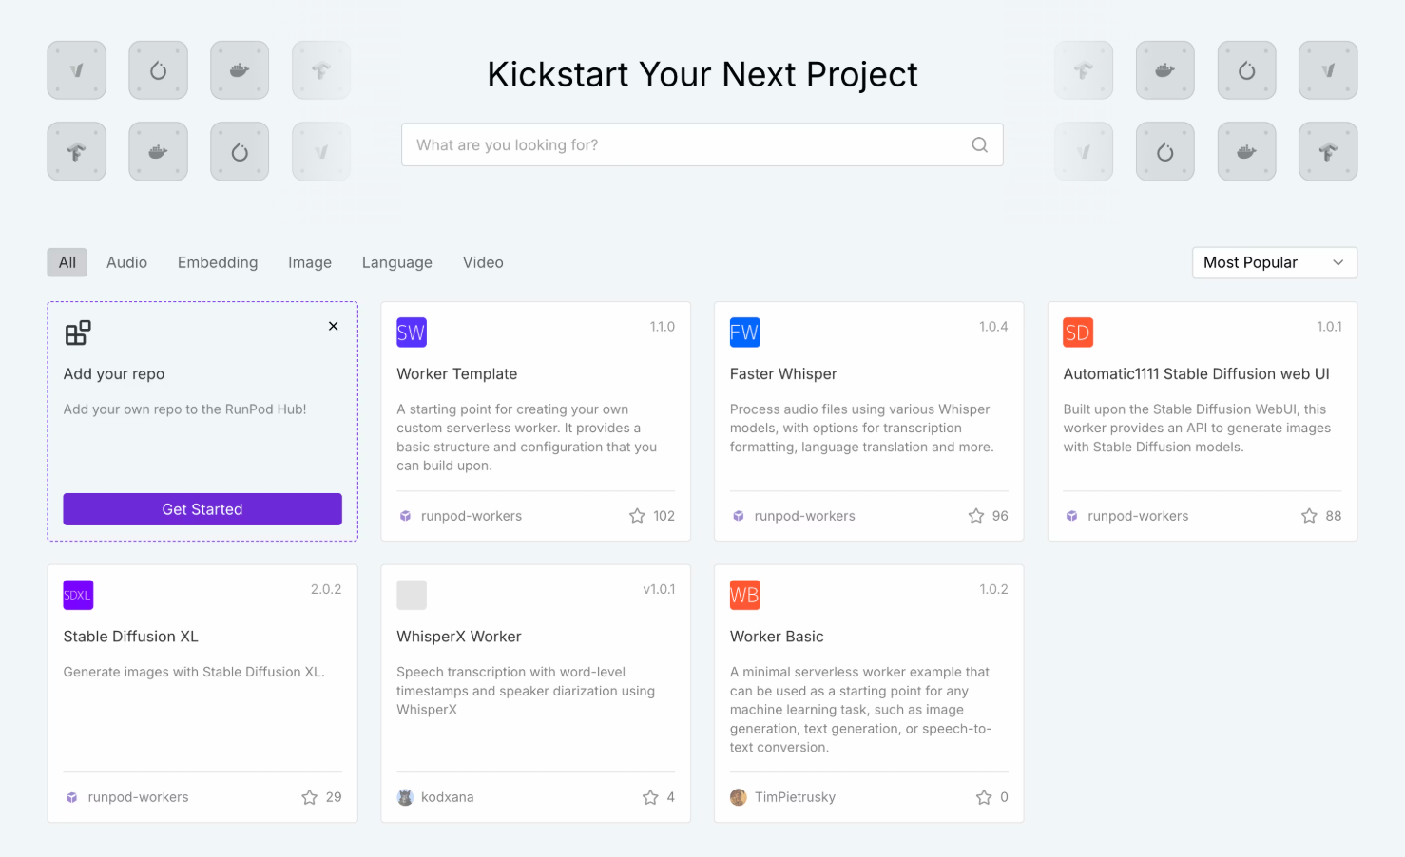Click the runpod-workers avatar under Faster Whisper
Screen dimensions: 1405x857
coord(739,515)
